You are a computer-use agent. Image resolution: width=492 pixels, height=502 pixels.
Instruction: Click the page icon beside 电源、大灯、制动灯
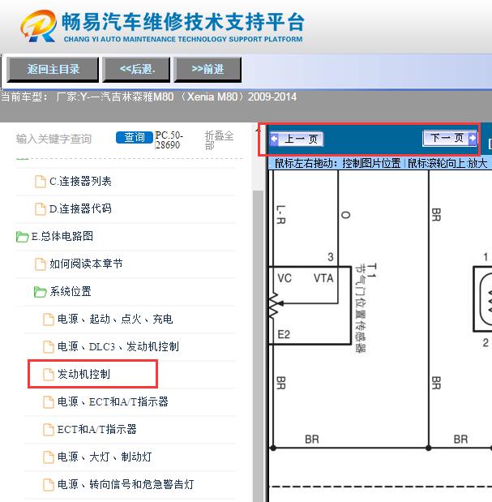pos(49,457)
